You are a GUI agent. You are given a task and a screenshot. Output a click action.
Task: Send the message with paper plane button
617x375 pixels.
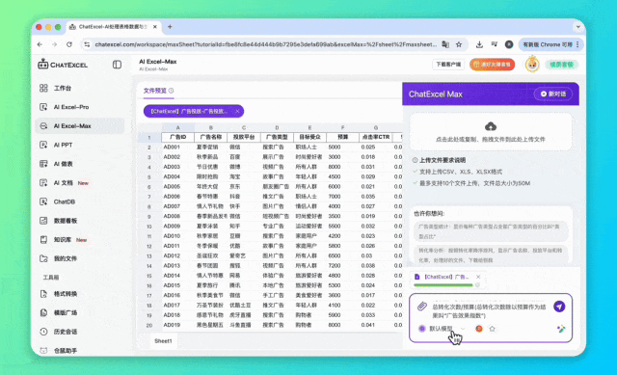[559, 307]
